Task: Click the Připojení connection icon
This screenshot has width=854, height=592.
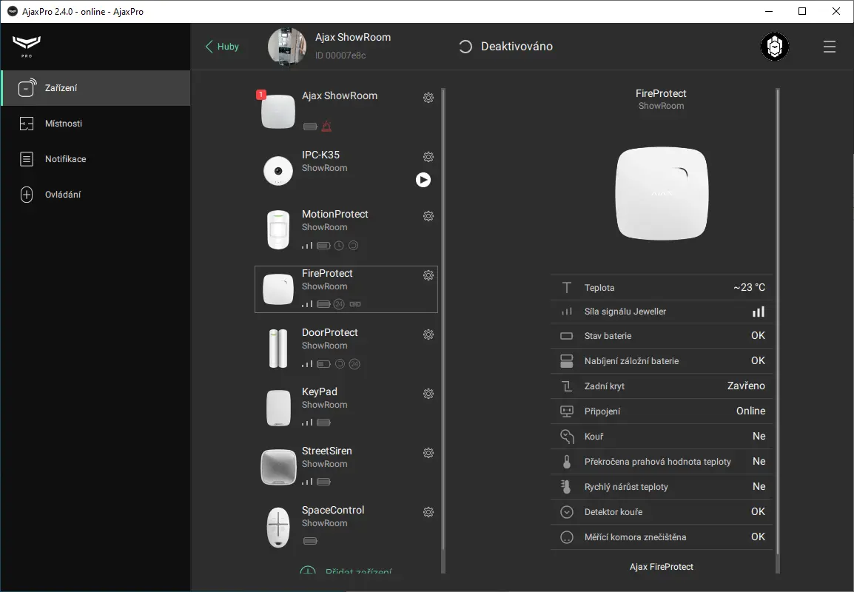Action: click(567, 411)
